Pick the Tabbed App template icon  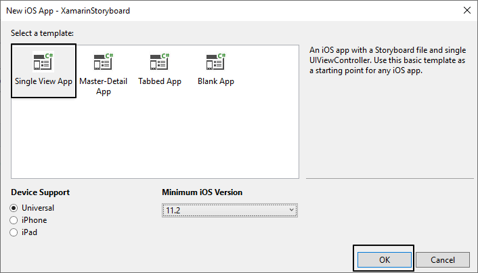(x=159, y=62)
